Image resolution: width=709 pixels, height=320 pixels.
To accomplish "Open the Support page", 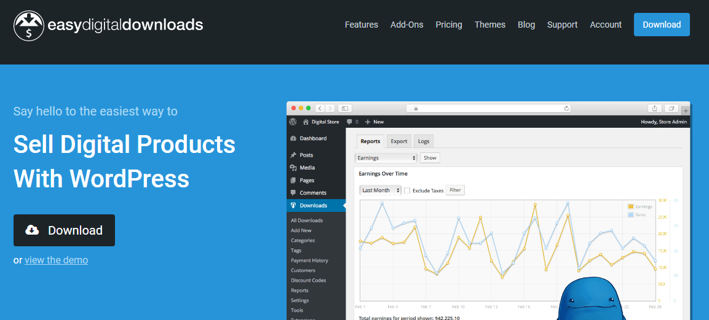I will [x=563, y=25].
